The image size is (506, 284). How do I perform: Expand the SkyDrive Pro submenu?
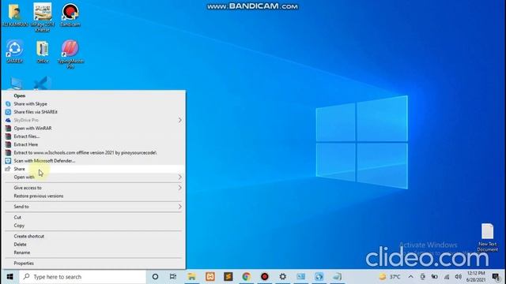[x=93, y=120]
